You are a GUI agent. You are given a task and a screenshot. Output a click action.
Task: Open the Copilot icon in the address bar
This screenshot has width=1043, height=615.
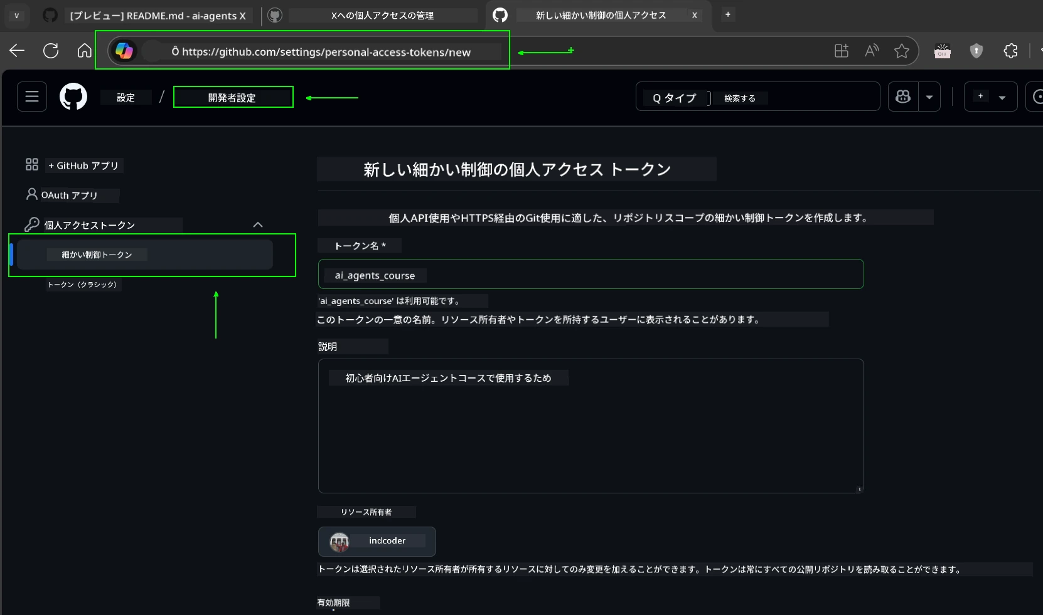124,51
